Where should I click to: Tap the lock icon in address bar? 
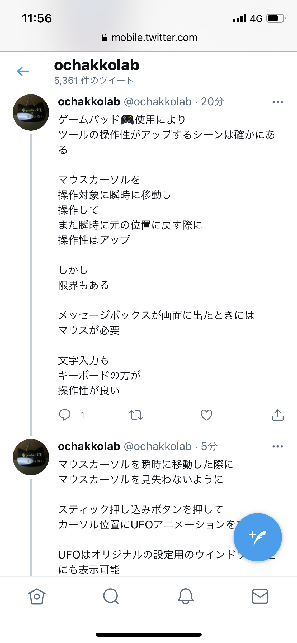coord(104,38)
